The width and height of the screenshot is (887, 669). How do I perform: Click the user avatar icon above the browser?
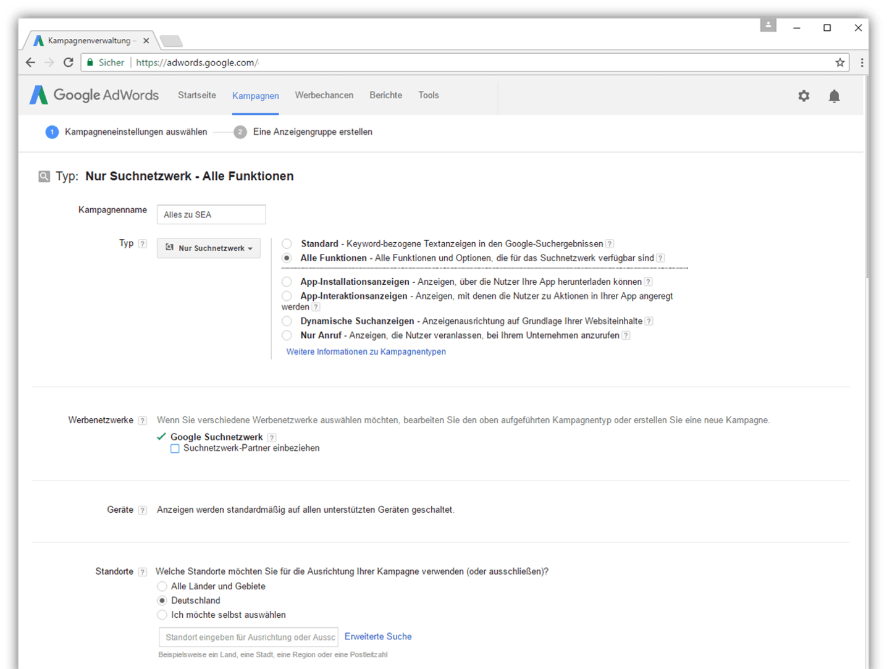pyautogui.click(x=768, y=23)
